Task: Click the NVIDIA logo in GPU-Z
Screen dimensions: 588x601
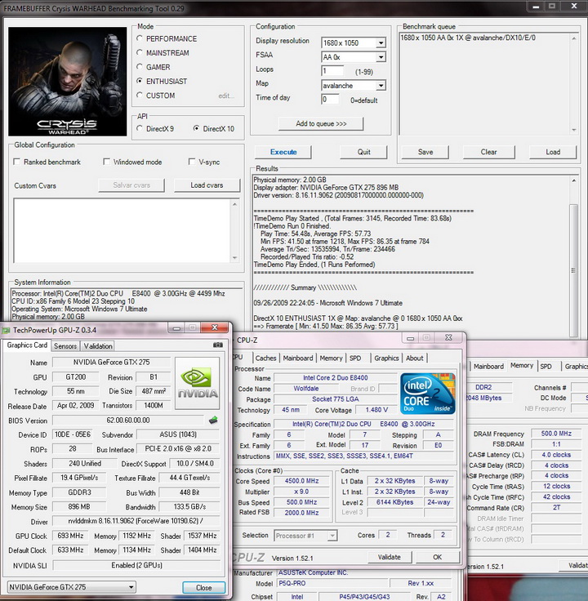Action: pyautogui.click(x=198, y=383)
